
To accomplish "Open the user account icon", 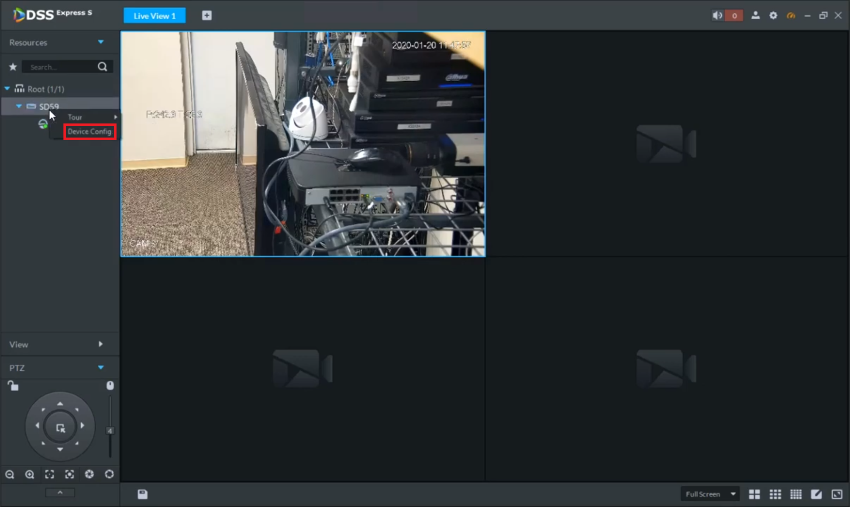I will (756, 15).
